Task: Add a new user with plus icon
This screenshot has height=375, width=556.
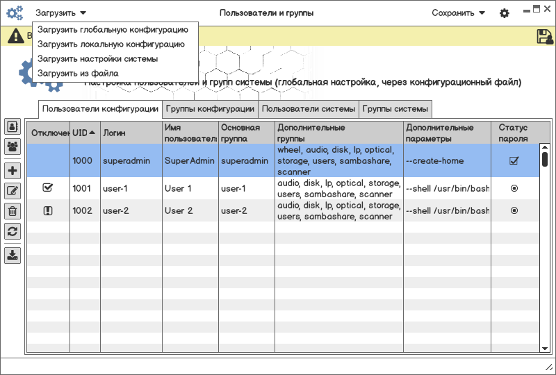Action: pyautogui.click(x=13, y=171)
